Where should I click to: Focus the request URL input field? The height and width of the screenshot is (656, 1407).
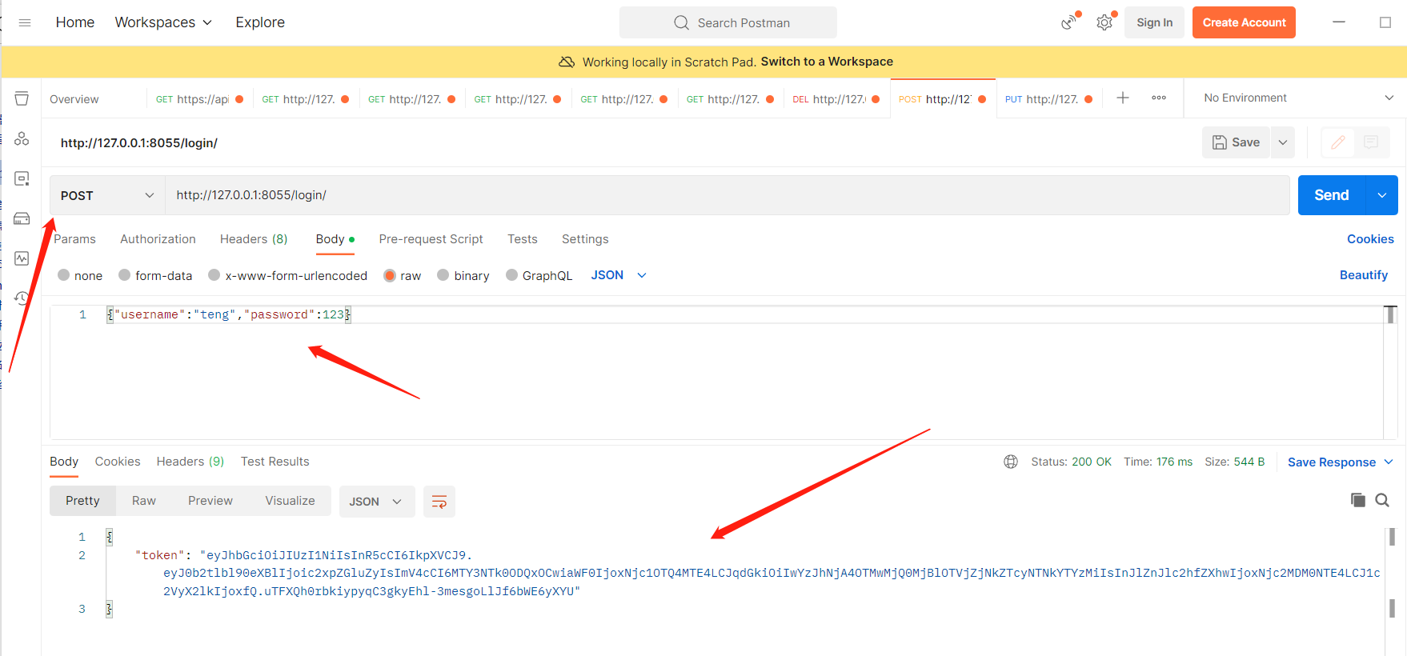pyautogui.click(x=727, y=195)
